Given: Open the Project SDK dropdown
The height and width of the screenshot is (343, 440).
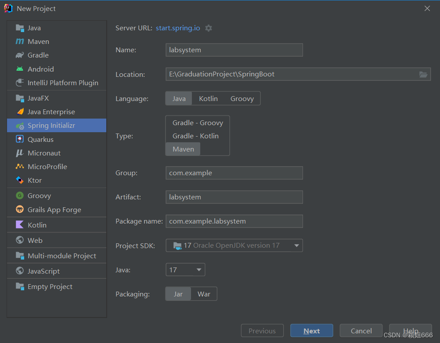Looking at the screenshot, I should pyautogui.click(x=296, y=246).
